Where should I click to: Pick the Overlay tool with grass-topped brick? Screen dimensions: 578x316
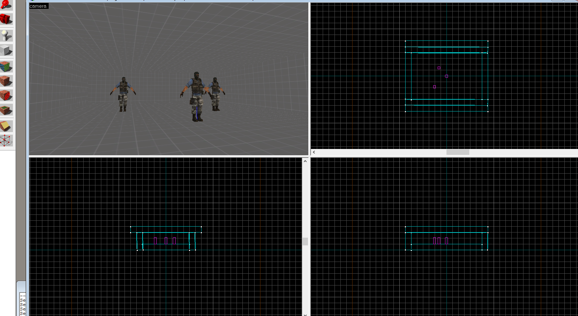6,110
